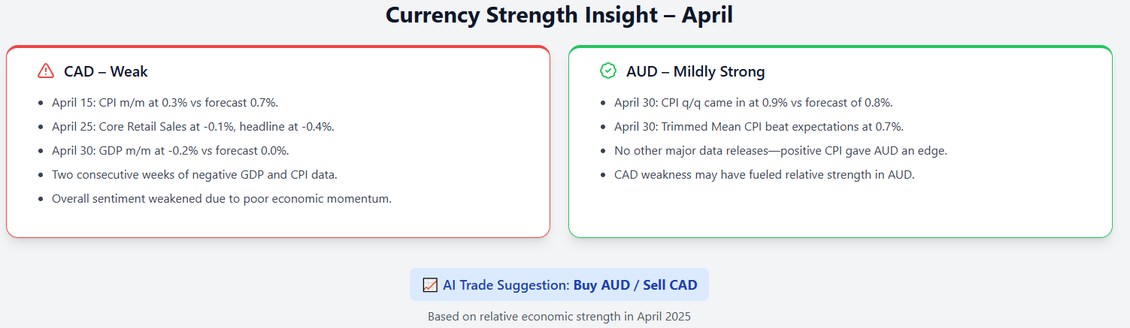The image size is (1130, 328).
Task: Select the AUD – Mildly Strong heading
Action: point(695,72)
